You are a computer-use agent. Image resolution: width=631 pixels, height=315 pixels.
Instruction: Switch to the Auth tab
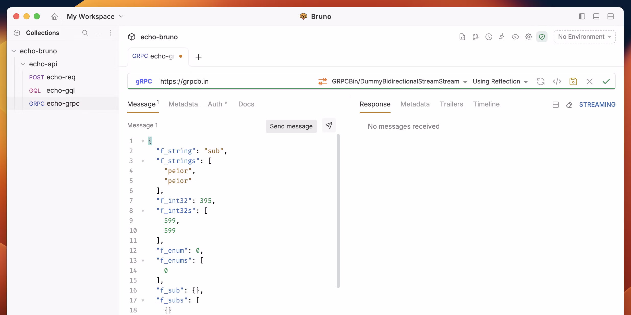tap(215, 104)
